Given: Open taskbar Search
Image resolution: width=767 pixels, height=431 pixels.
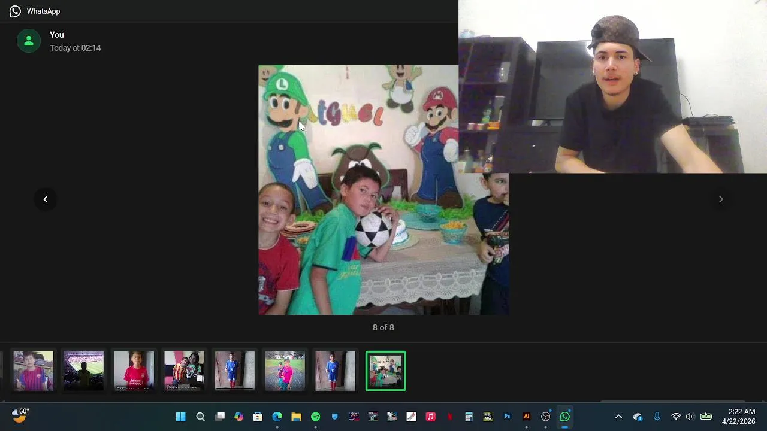Looking at the screenshot, I should (201, 417).
